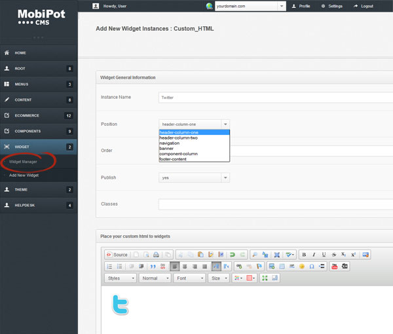
Task: Click the Find magnifier icon
Action: tap(255, 255)
